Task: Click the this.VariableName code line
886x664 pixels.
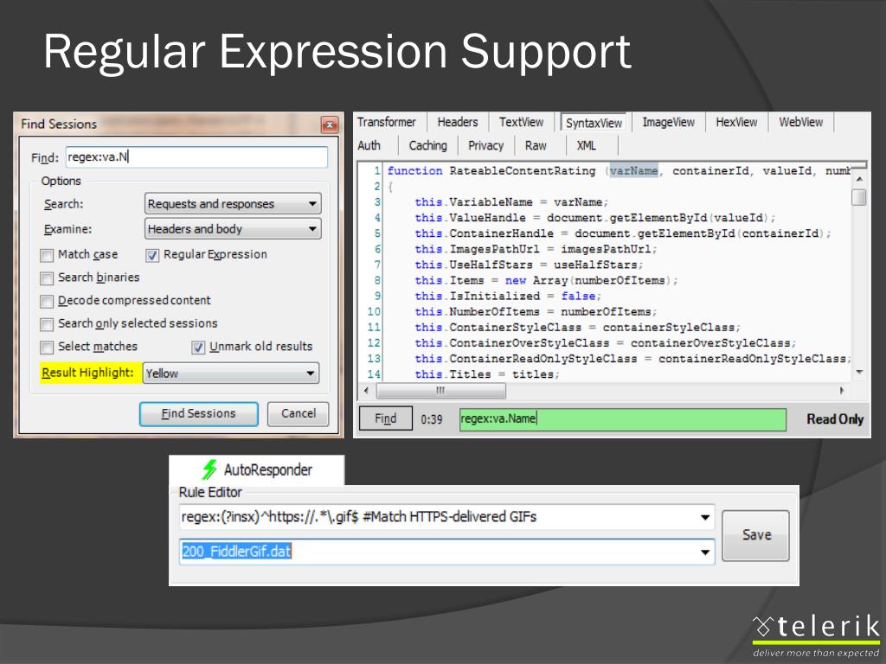Action: click(511, 202)
